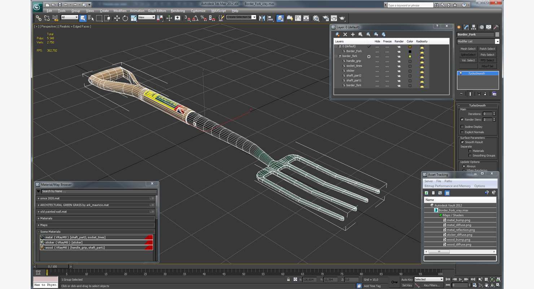
Task: Collapse the Scene Materials group
Action: click(x=39, y=232)
